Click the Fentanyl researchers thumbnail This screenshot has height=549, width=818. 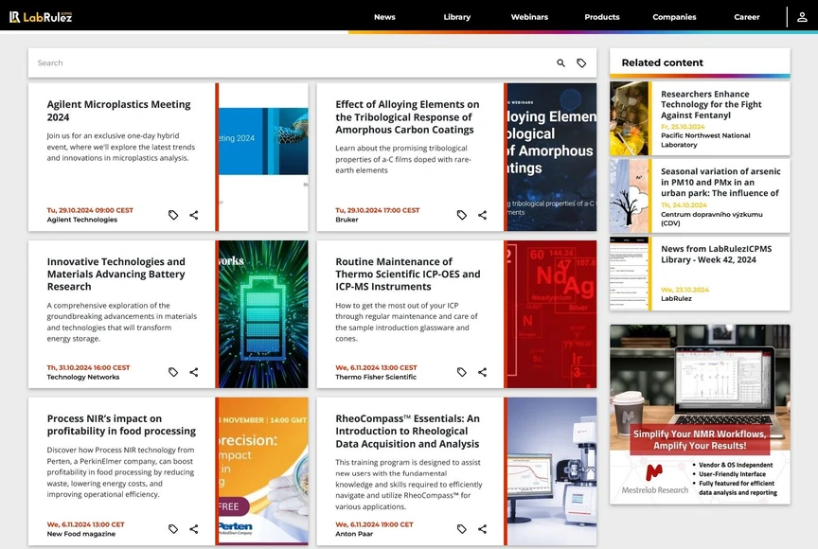pyautogui.click(x=630, y=118)
